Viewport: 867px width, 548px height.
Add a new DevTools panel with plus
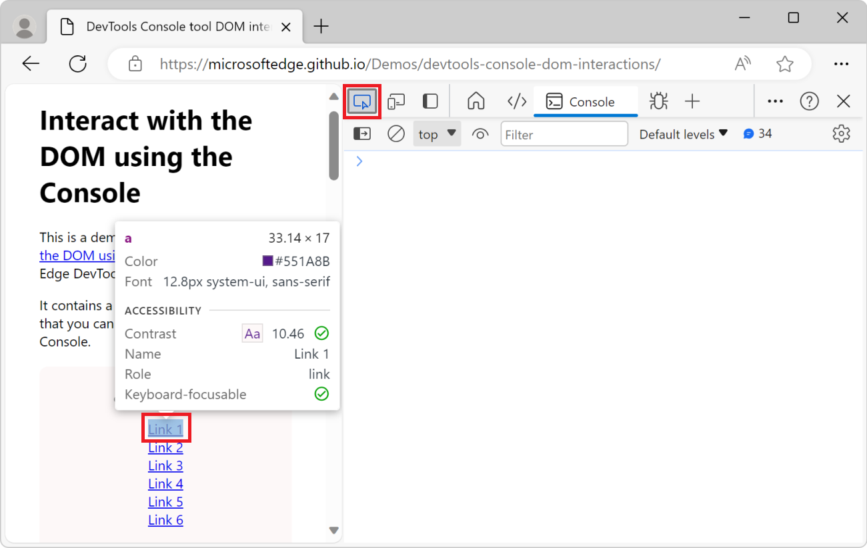click(692, 101)
